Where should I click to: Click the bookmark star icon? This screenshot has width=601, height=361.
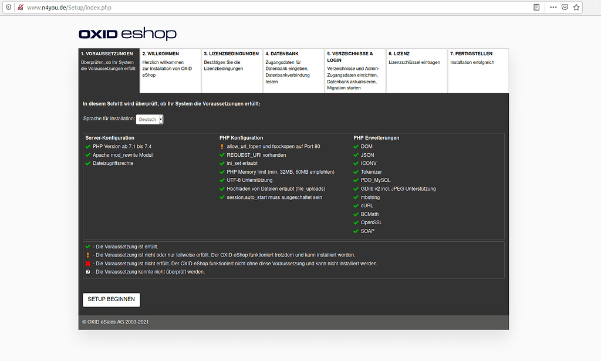click(x=576, y=6)
